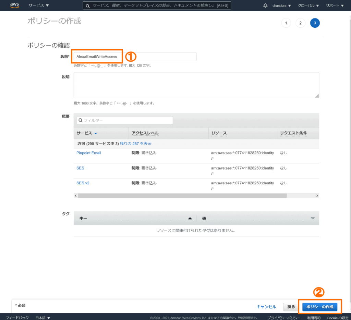Image resolution: width=351 pixels, height=320 pixels.
Task: Go to wizard step 1
Action: tap(286, 23)
